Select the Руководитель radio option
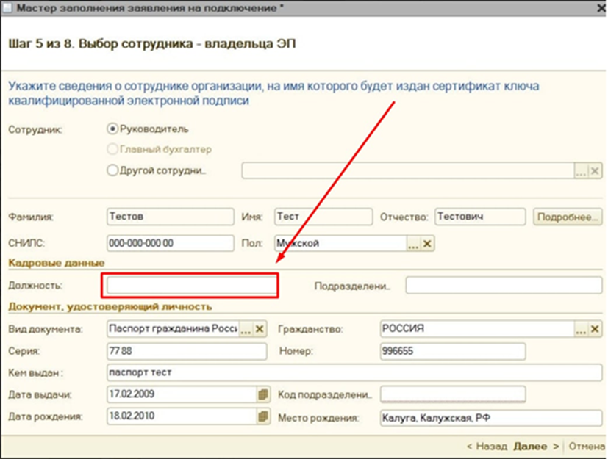Image resolution: width=608 pixels, height=459 pixels. 112,129
